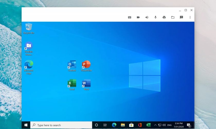Screen dimensions: 216x129
Task: Select the Microsoft Edge desktop shortcut
Action: pos(29,67)
